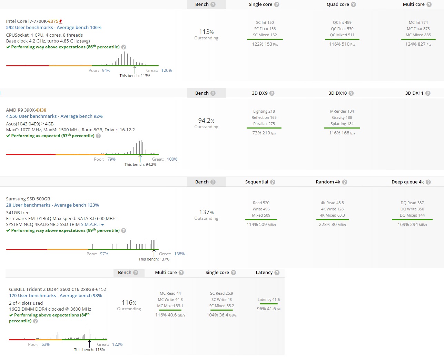444x360 pixels.
Task: Open 4,556 User benchmarks link
Action: [54, 116]
